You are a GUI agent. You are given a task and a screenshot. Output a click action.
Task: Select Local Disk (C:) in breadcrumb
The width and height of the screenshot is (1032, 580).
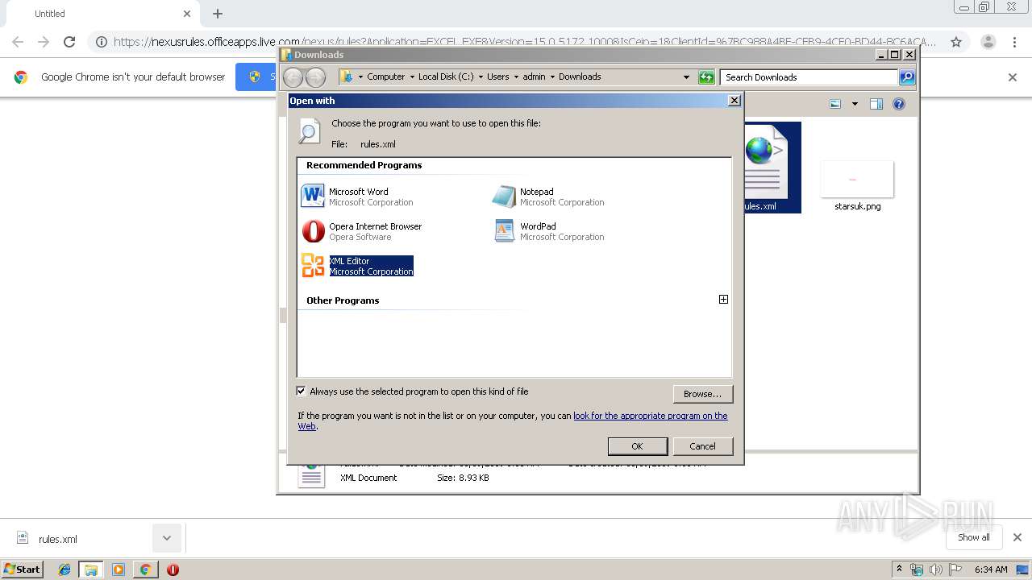[446, 77]
